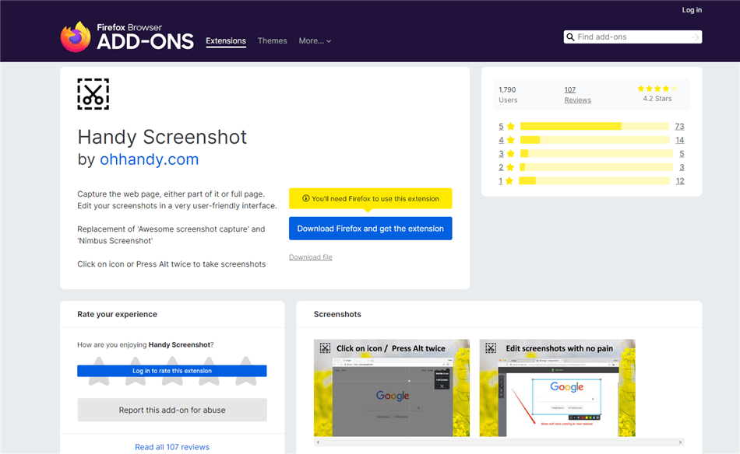Focus the Find add-ons search field
The width and height of the screenshot is (740, 454).
pyautogui.click(x=633, y=37)
